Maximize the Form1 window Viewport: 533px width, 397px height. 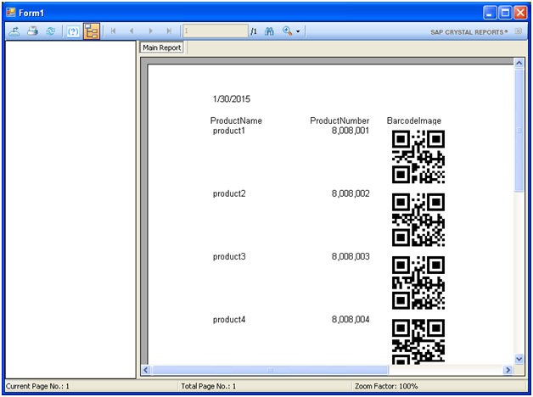[505, 13]
